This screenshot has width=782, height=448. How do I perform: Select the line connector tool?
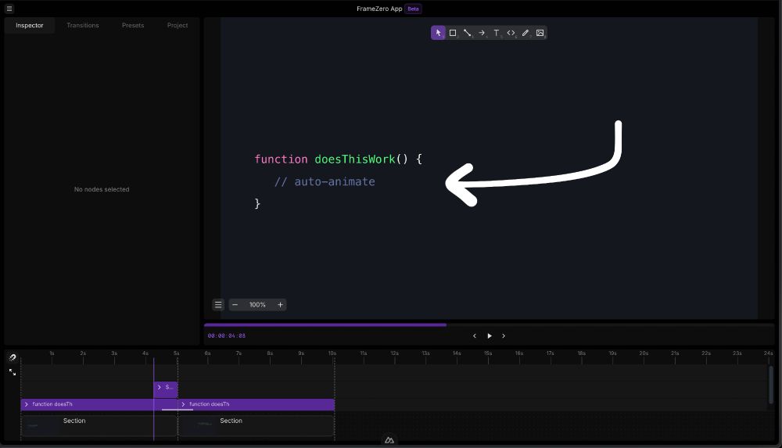[x=468, y=33]
